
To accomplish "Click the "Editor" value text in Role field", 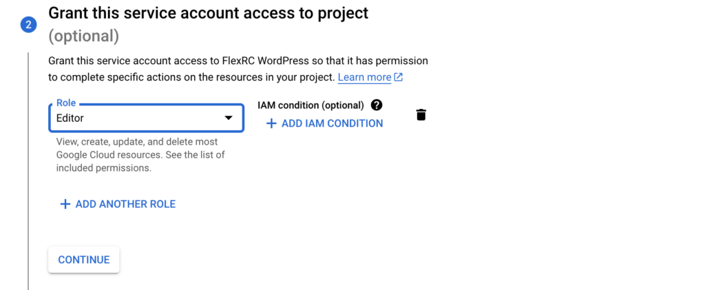I will click(70, 118).
